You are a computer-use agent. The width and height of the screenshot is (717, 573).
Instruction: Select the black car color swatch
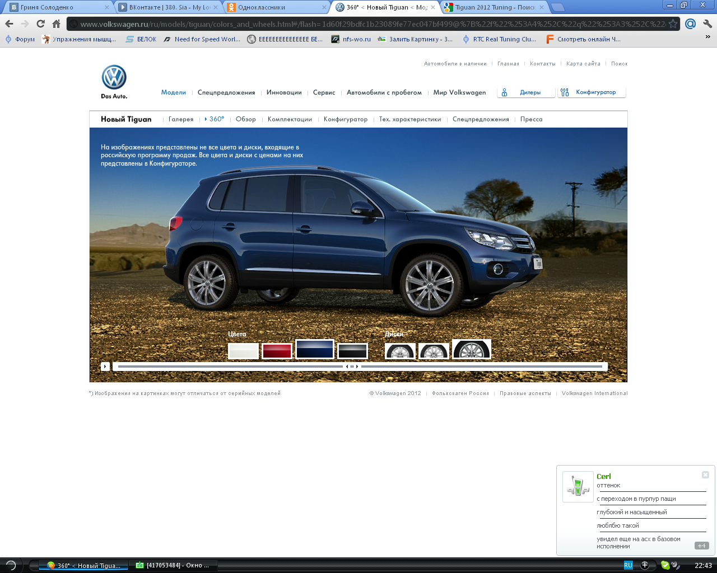point(352,351)
